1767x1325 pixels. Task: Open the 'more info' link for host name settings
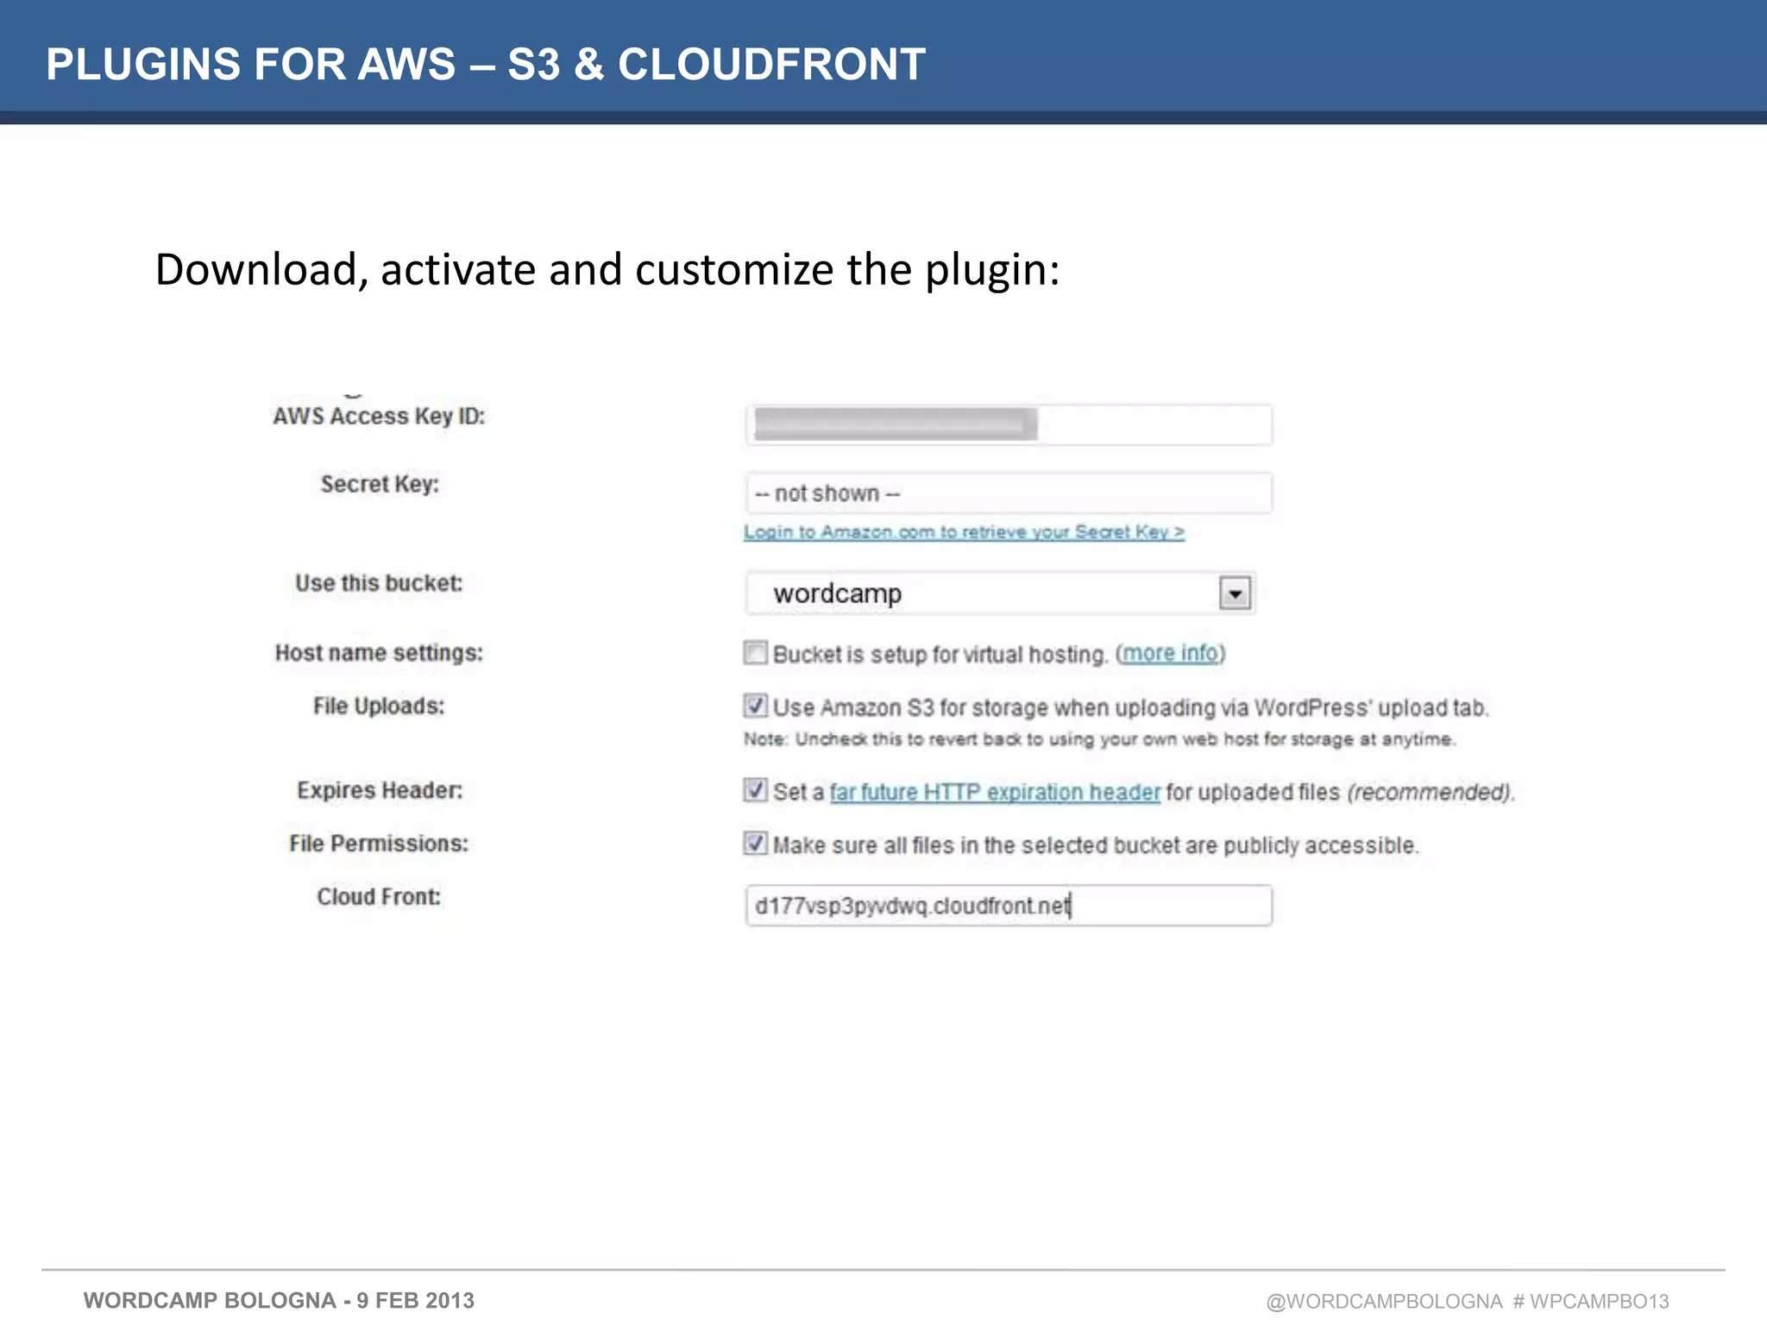coord(1170,653)
